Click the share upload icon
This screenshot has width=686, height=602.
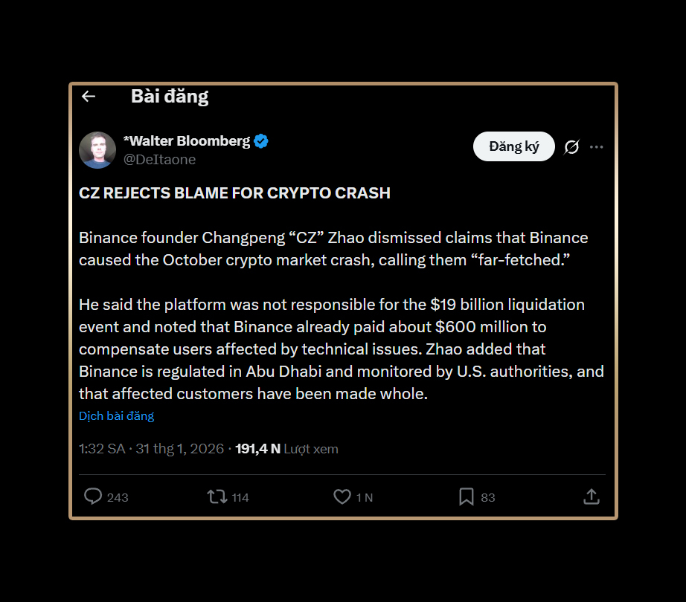[592, 496]
